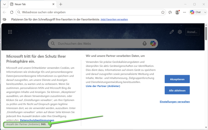The width and height of the screenshot is (208, 130).
Task: Click the Akzeptieren button
Action: pos(177,79)
